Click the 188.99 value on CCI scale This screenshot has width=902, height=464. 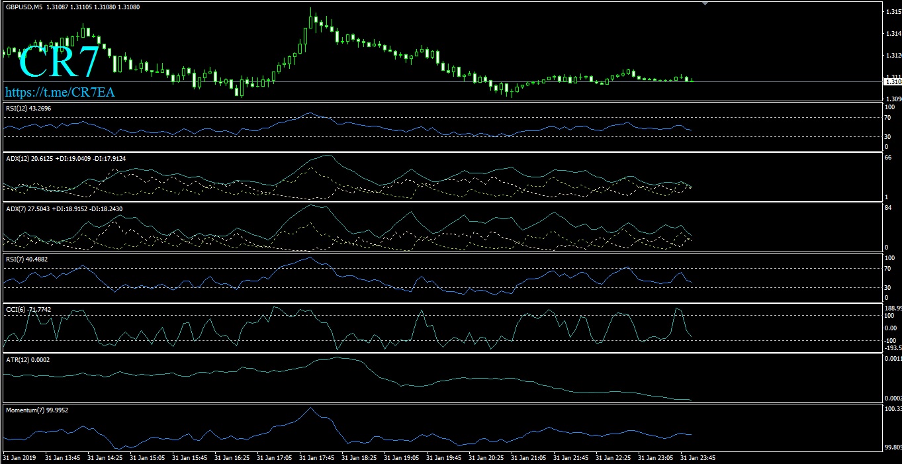click(x=893, y=308)
